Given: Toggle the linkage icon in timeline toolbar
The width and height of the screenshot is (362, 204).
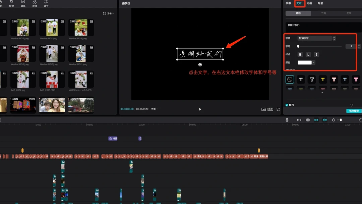Looking at the screenshot, I should tap(316, 120).
